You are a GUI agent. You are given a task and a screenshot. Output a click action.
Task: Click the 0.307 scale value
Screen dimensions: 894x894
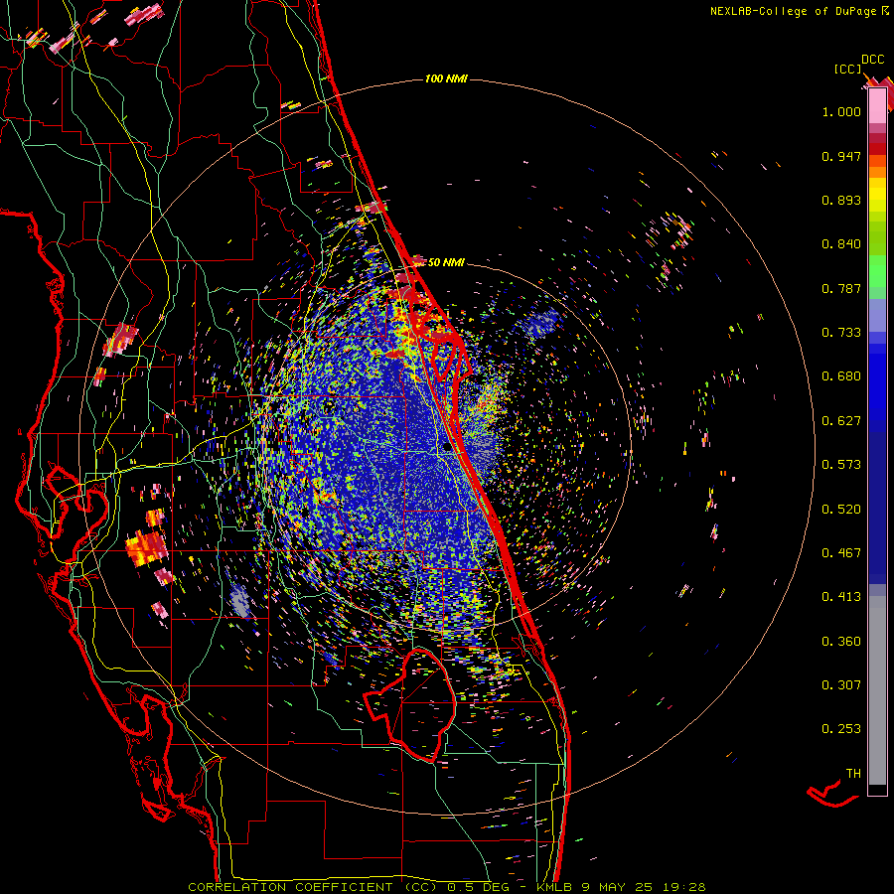click(841, 685)
